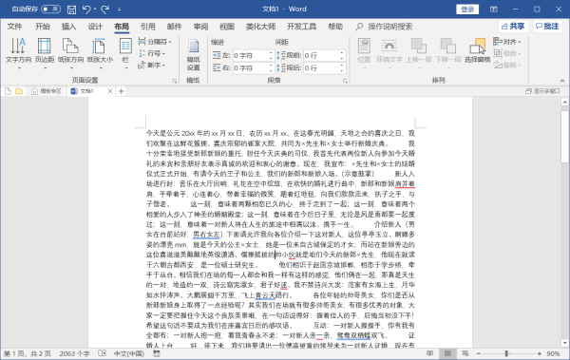Image resolution: width=570 pixels, height=360 pixels.
Task: Click the 组合 group dropdown
Action: point(507,53)
